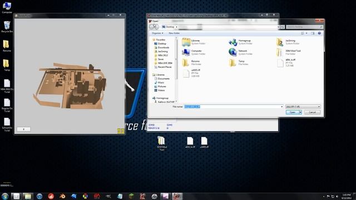Toggle the preview pane icon in Open dialog
Image resolution: width=356 pixels, height=200 pixels.
point(313,33)
